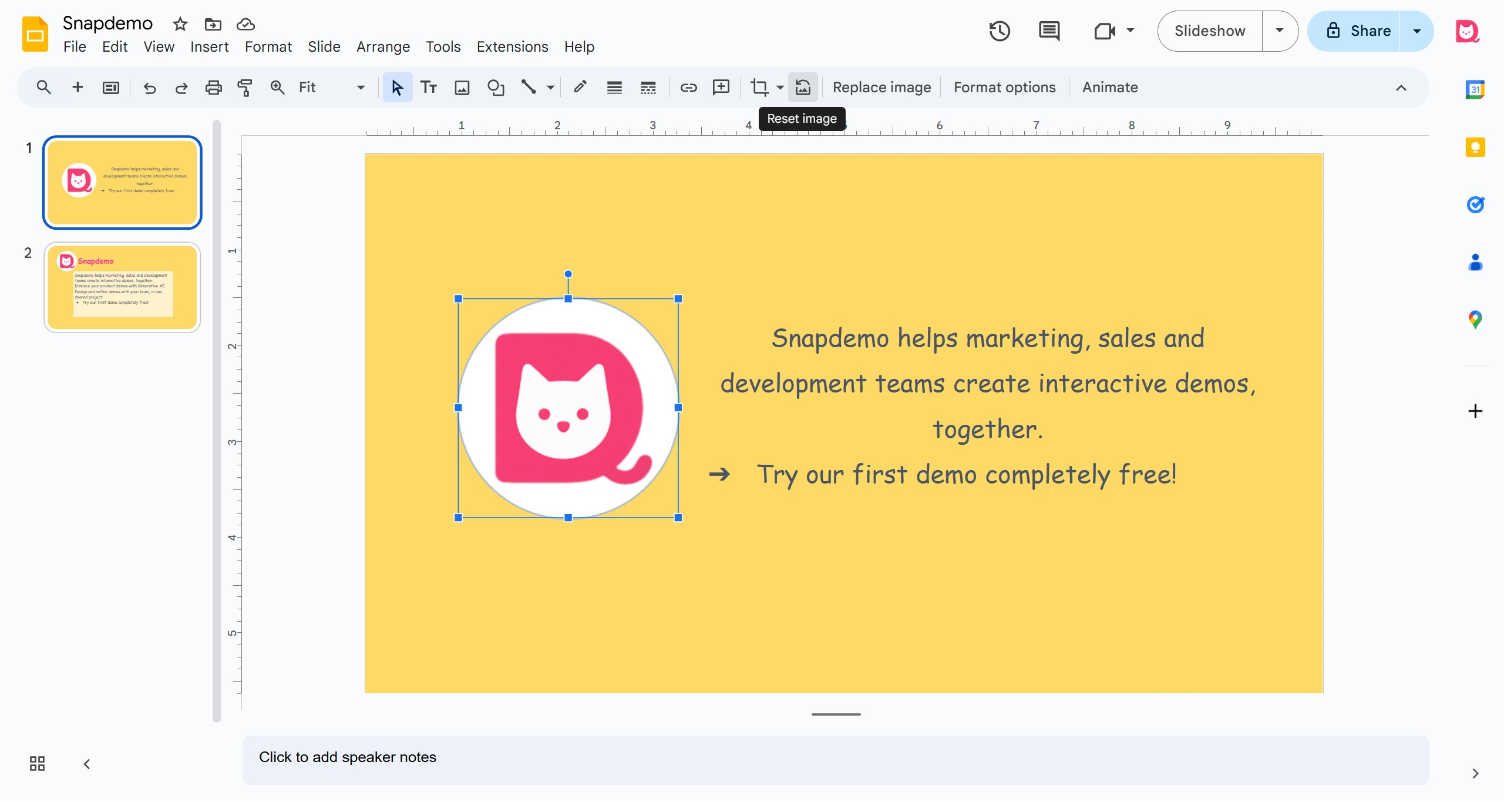This screenshot has width=1504, height=802.
Task: Click the Undo arrow
Action: (150, 88)
